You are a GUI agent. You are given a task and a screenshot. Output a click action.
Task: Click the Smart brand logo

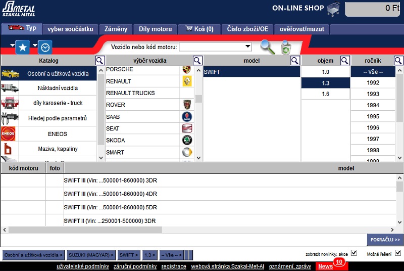tap(187, 152)
